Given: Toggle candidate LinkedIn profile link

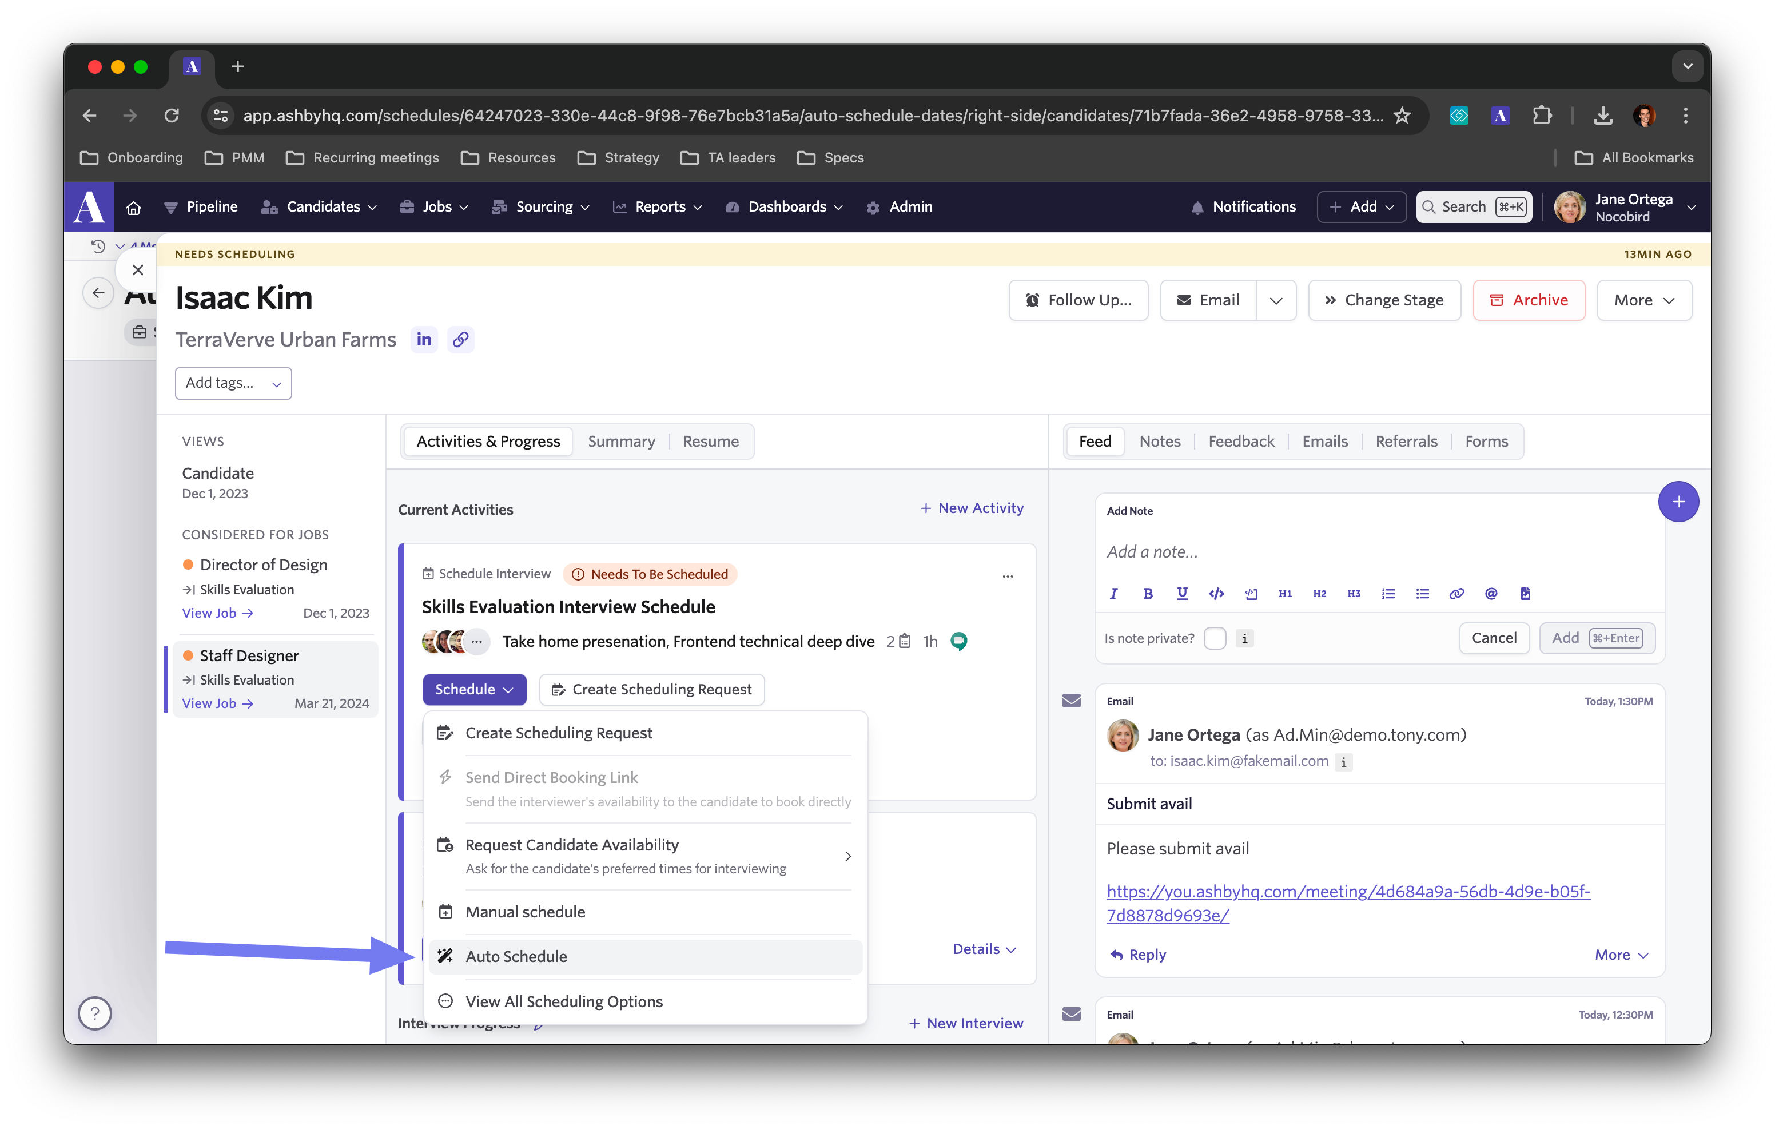Looking at the screenshot, I should pyautogui.click(x=424, y=339).
